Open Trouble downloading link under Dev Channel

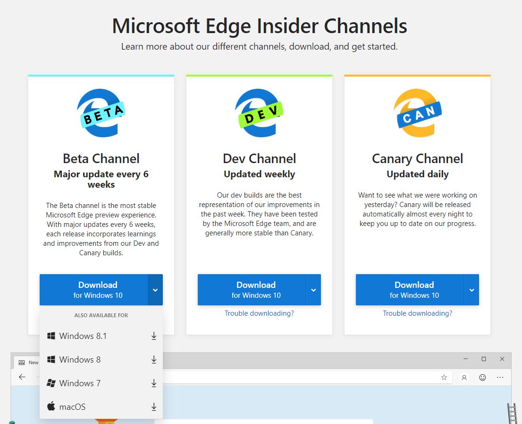[259, 313]
